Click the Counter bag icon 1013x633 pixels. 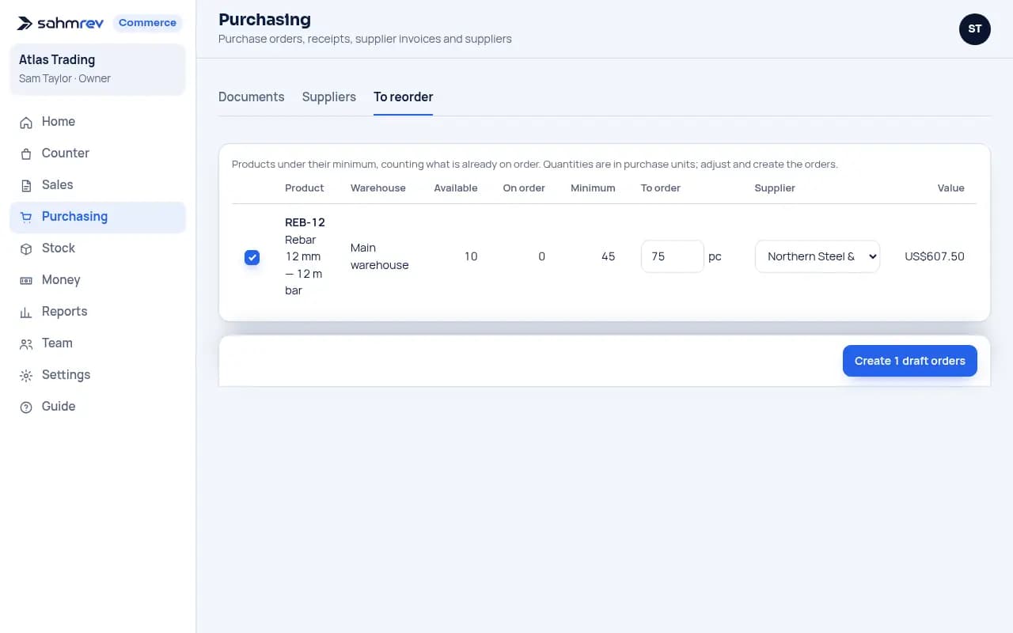click(x=26, y=154)
